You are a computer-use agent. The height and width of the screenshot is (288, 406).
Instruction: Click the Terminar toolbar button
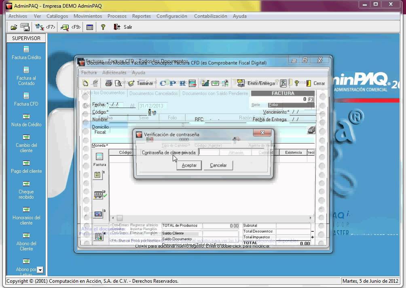tap(141, 83)
